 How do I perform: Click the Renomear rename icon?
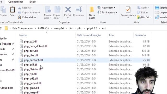tap(79, 9)
